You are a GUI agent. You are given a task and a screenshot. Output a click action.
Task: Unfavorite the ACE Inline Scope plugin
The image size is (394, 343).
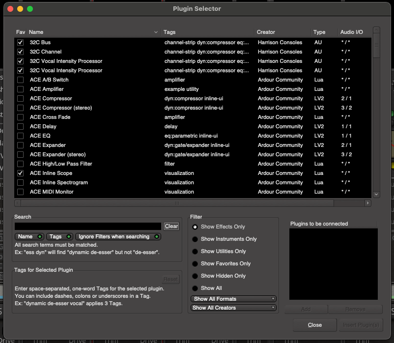[x=20, y=173]
